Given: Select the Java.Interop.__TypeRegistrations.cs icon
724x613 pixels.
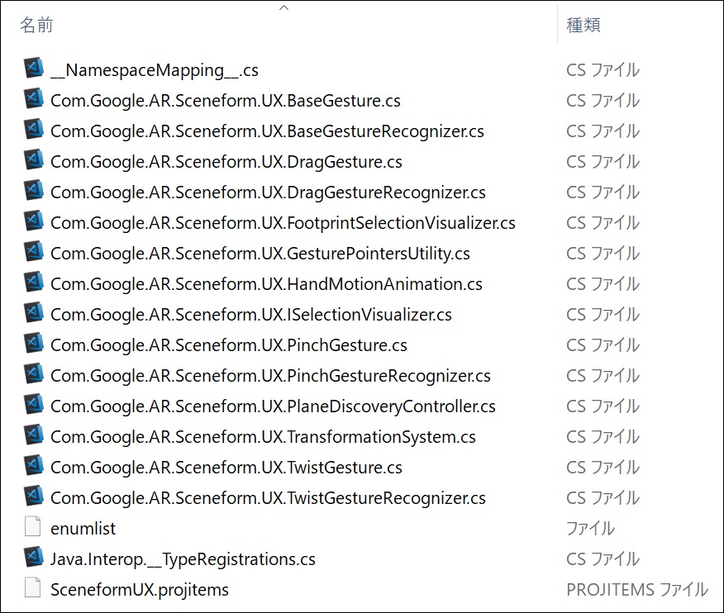Looking at the screenshot, I should point(34,557).
